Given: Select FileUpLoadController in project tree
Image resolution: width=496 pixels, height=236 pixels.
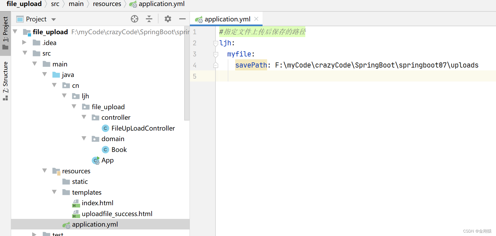Looking at the screenshot, I should [143, 128].
